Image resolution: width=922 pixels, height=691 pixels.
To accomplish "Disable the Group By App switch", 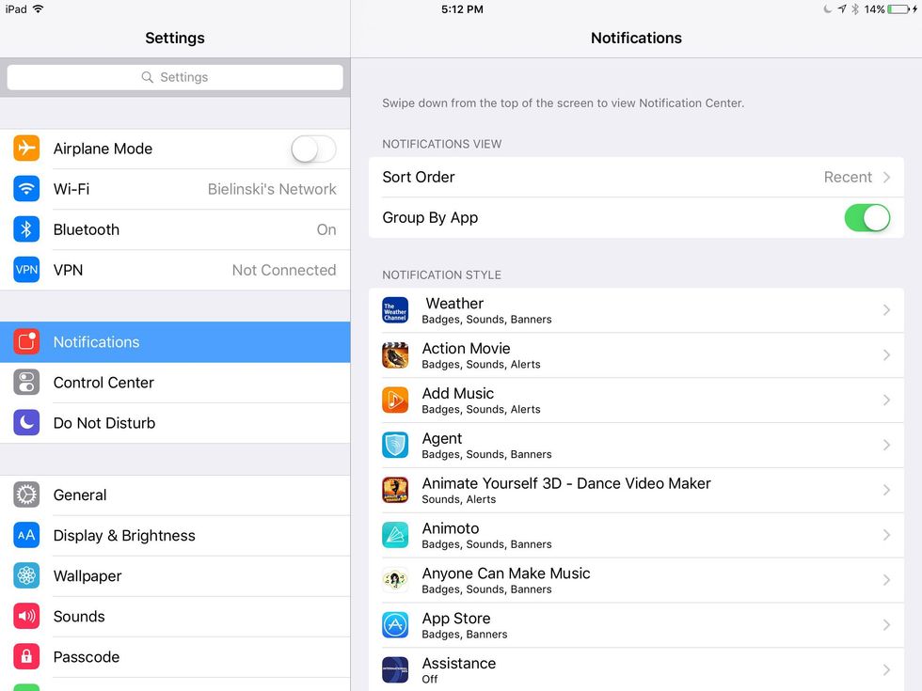I will pyautogui.click(x=866, y=217).
